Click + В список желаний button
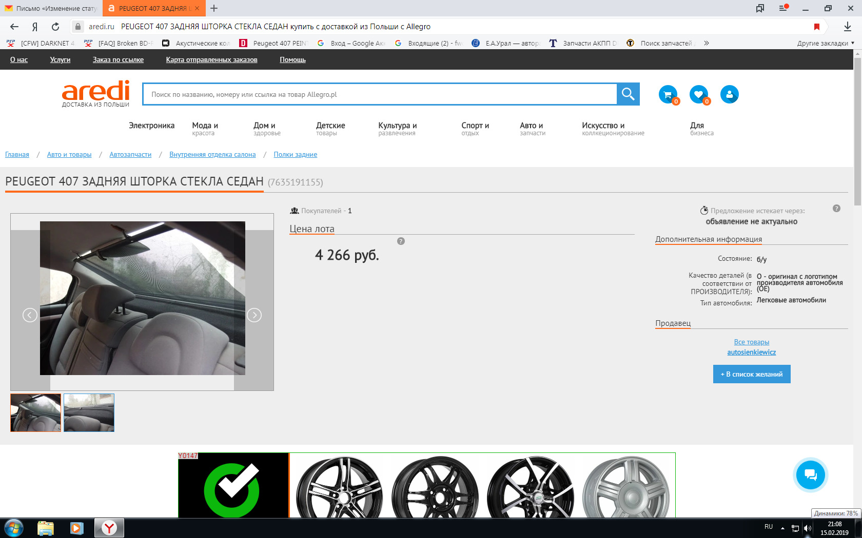The image size is (862, 538). click(752, 374)
